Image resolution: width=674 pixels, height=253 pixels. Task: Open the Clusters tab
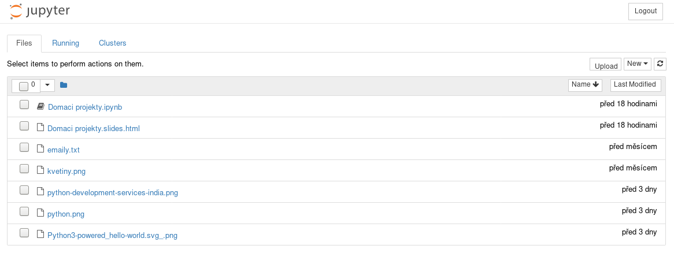coord(112,43)
